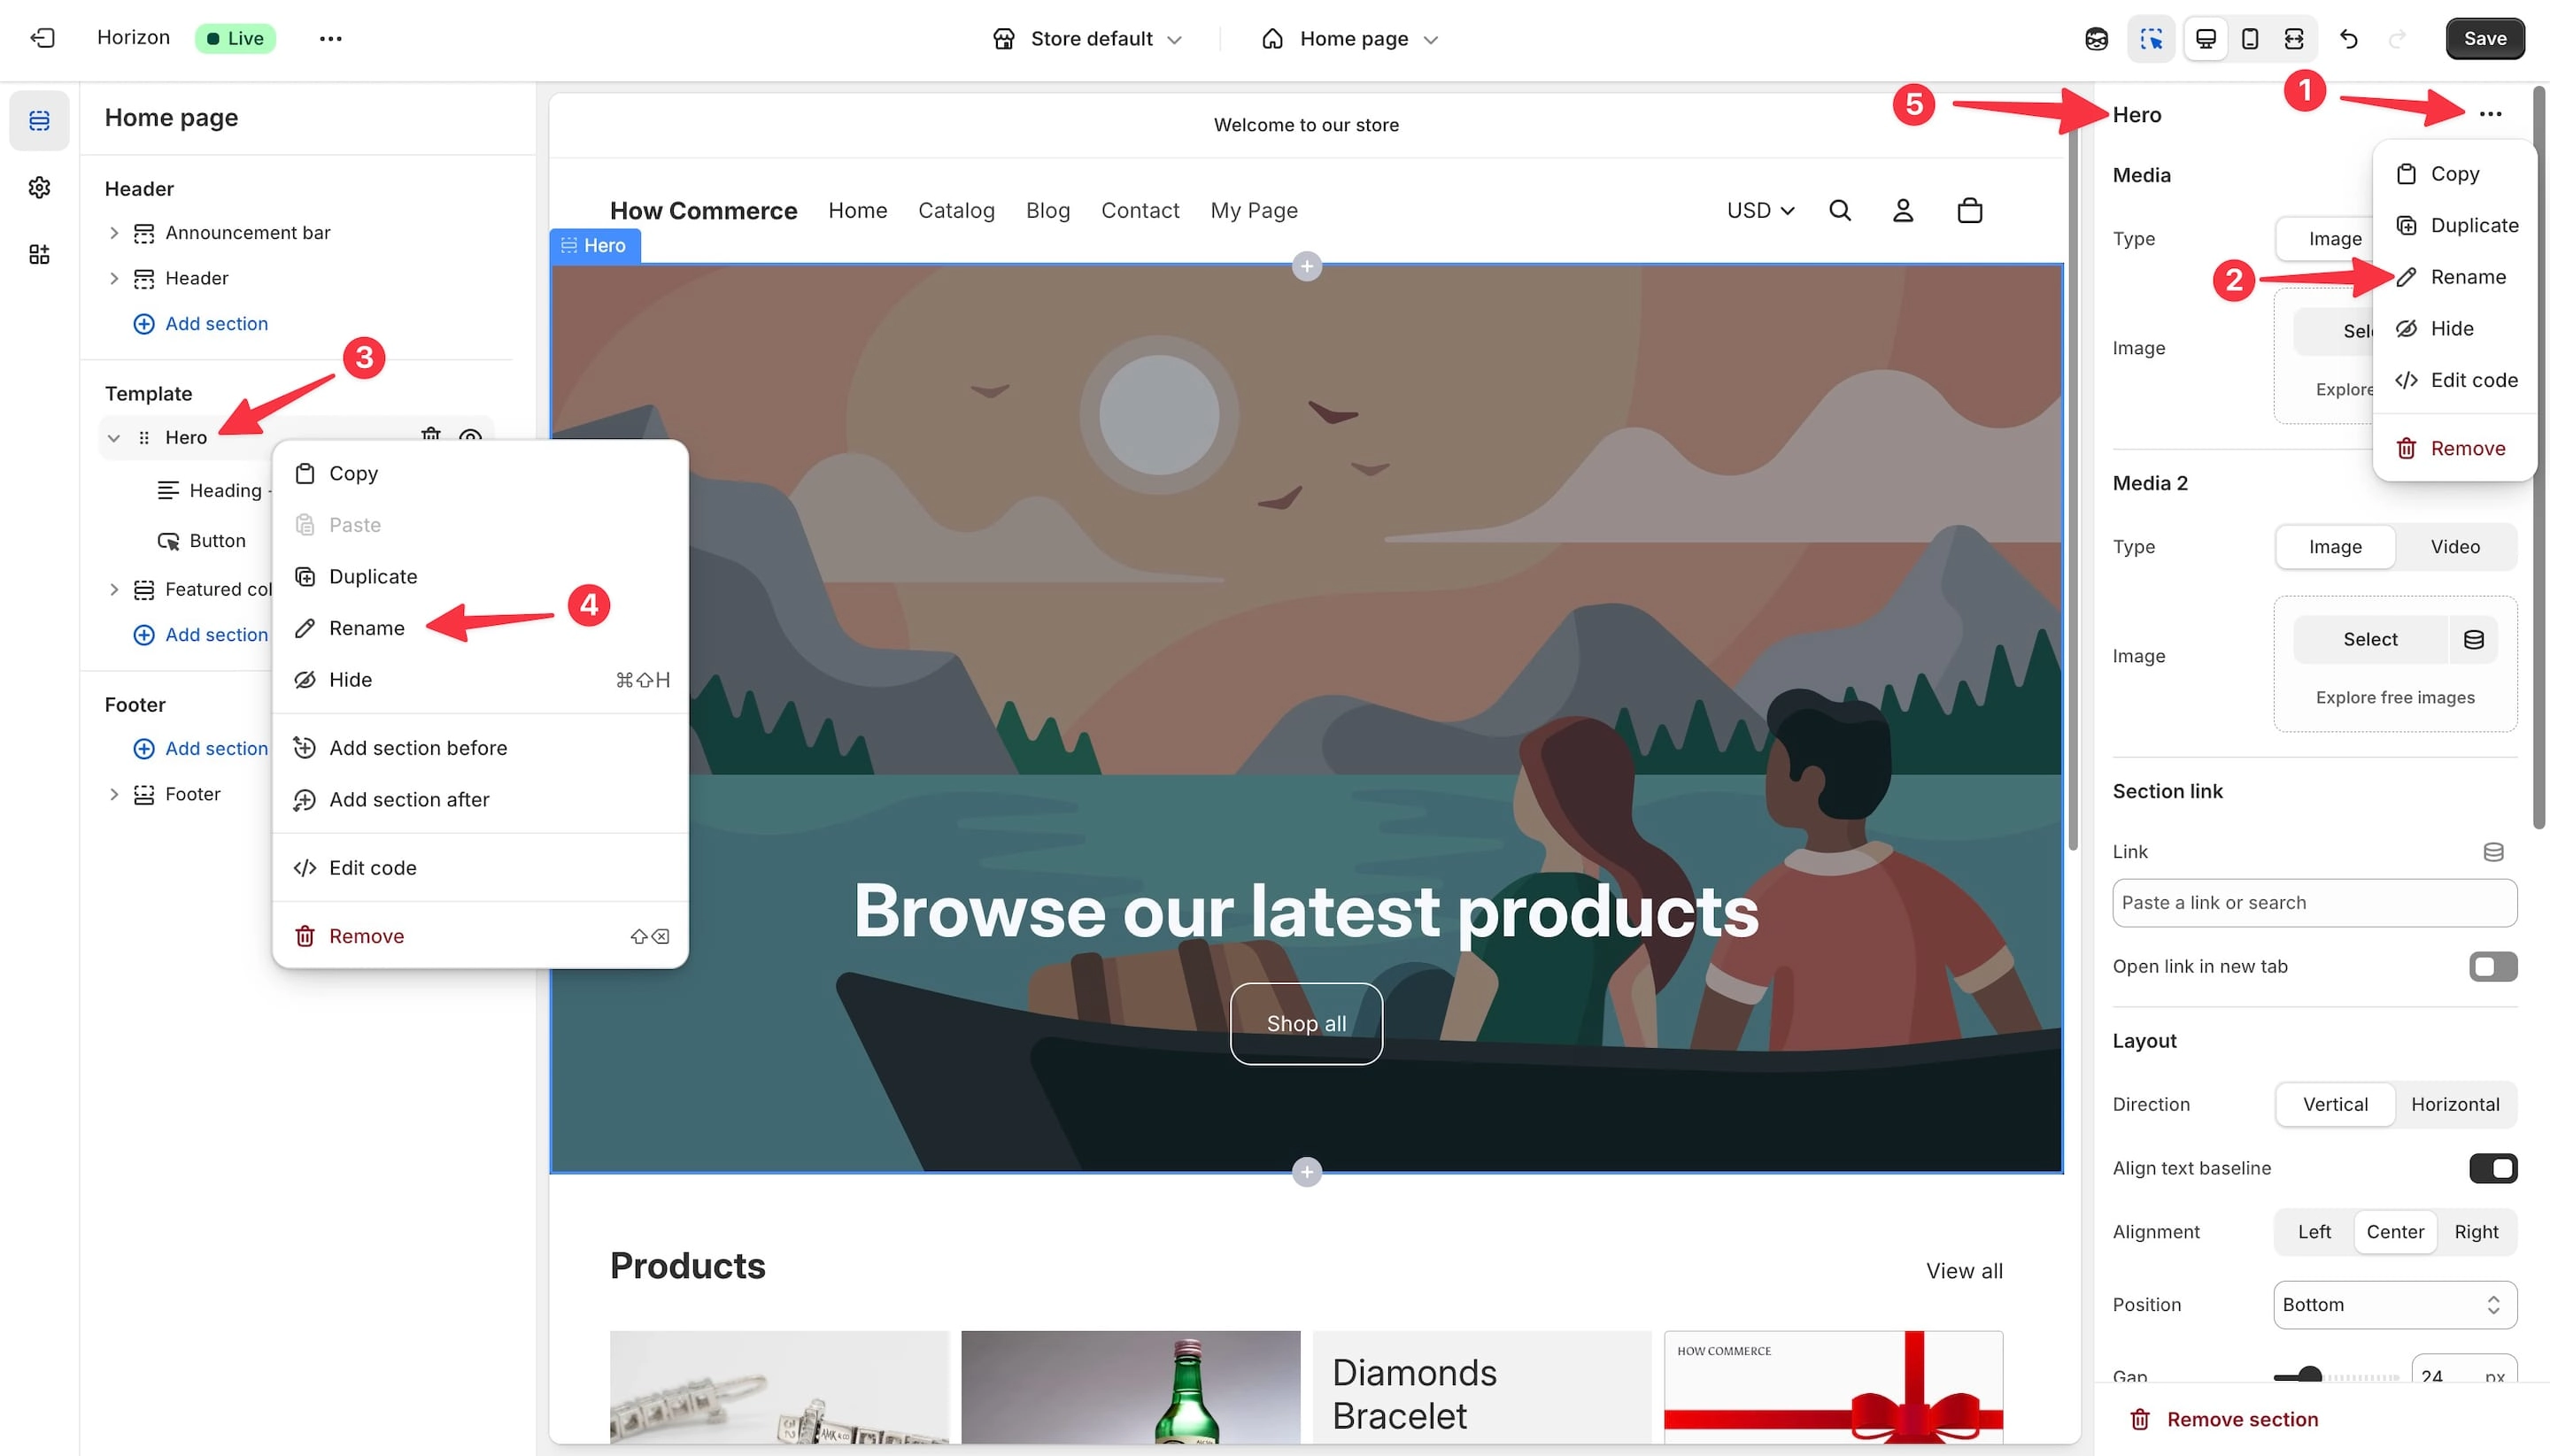
Task: Open the USD currency dropdown
Action: click(1759, 210)
